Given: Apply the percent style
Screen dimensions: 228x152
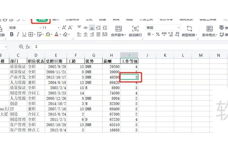Looking at the screenshot, I should [x=158, y=35].
